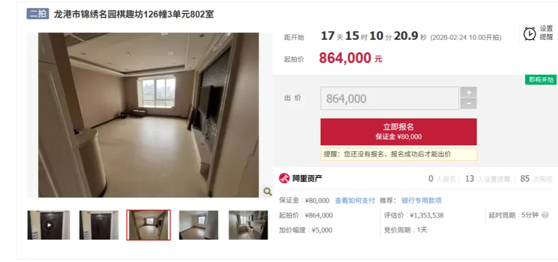Decrease bid with the minus stepper
The image size is (558, 262).
[x=468, y=104]
